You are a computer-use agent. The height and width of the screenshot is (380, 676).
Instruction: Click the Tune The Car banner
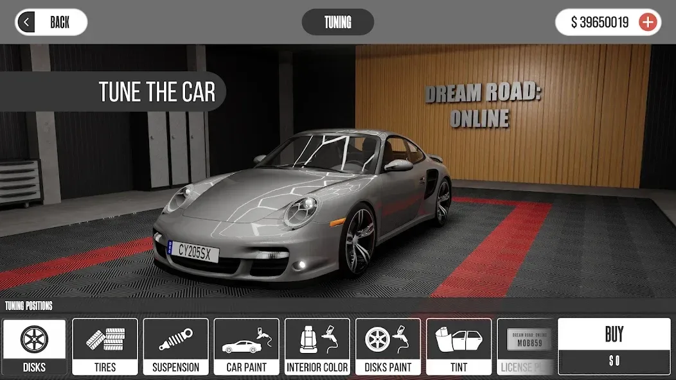click(x=113, y=91)
